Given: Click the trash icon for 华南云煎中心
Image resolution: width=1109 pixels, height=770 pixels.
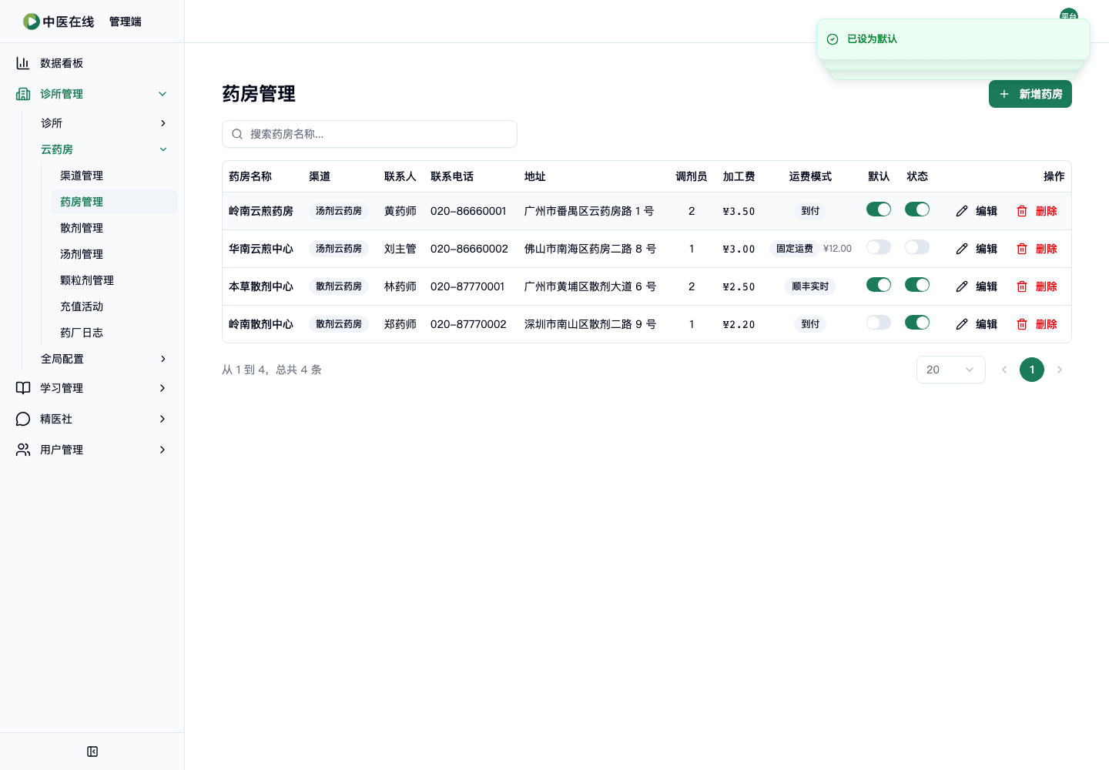Looking at the screenshot, I should 1022,249.
